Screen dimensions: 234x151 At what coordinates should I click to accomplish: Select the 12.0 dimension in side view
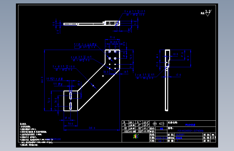click(x=178, y=75)
